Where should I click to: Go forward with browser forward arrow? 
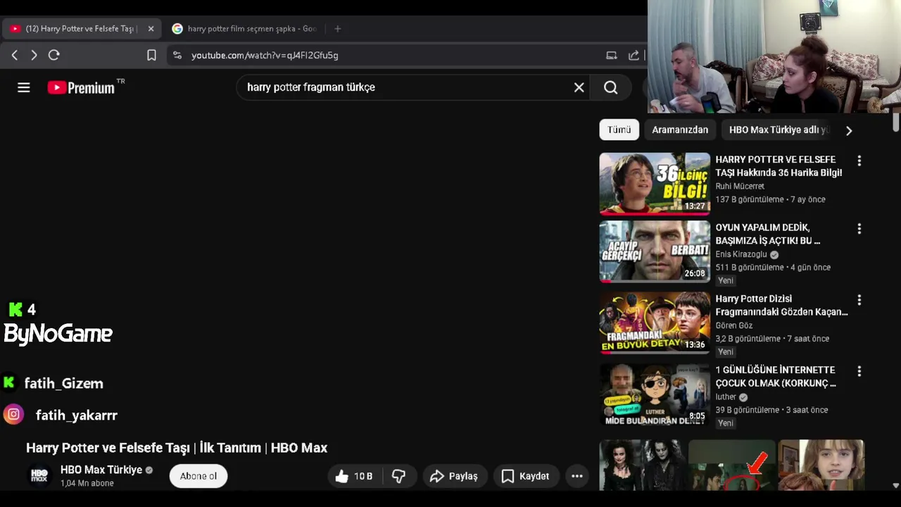point(34,55)
